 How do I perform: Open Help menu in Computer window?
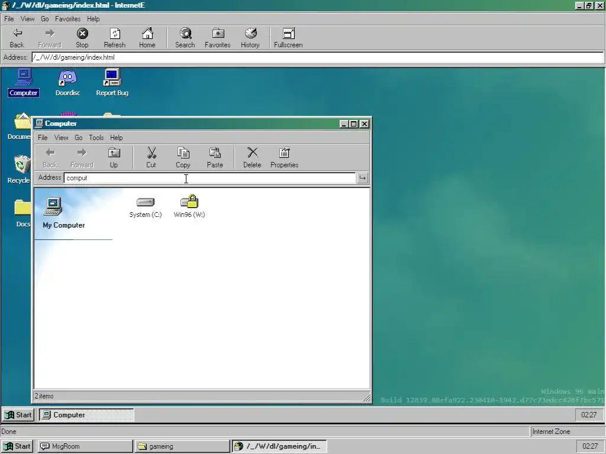click(x=117, y=138)
